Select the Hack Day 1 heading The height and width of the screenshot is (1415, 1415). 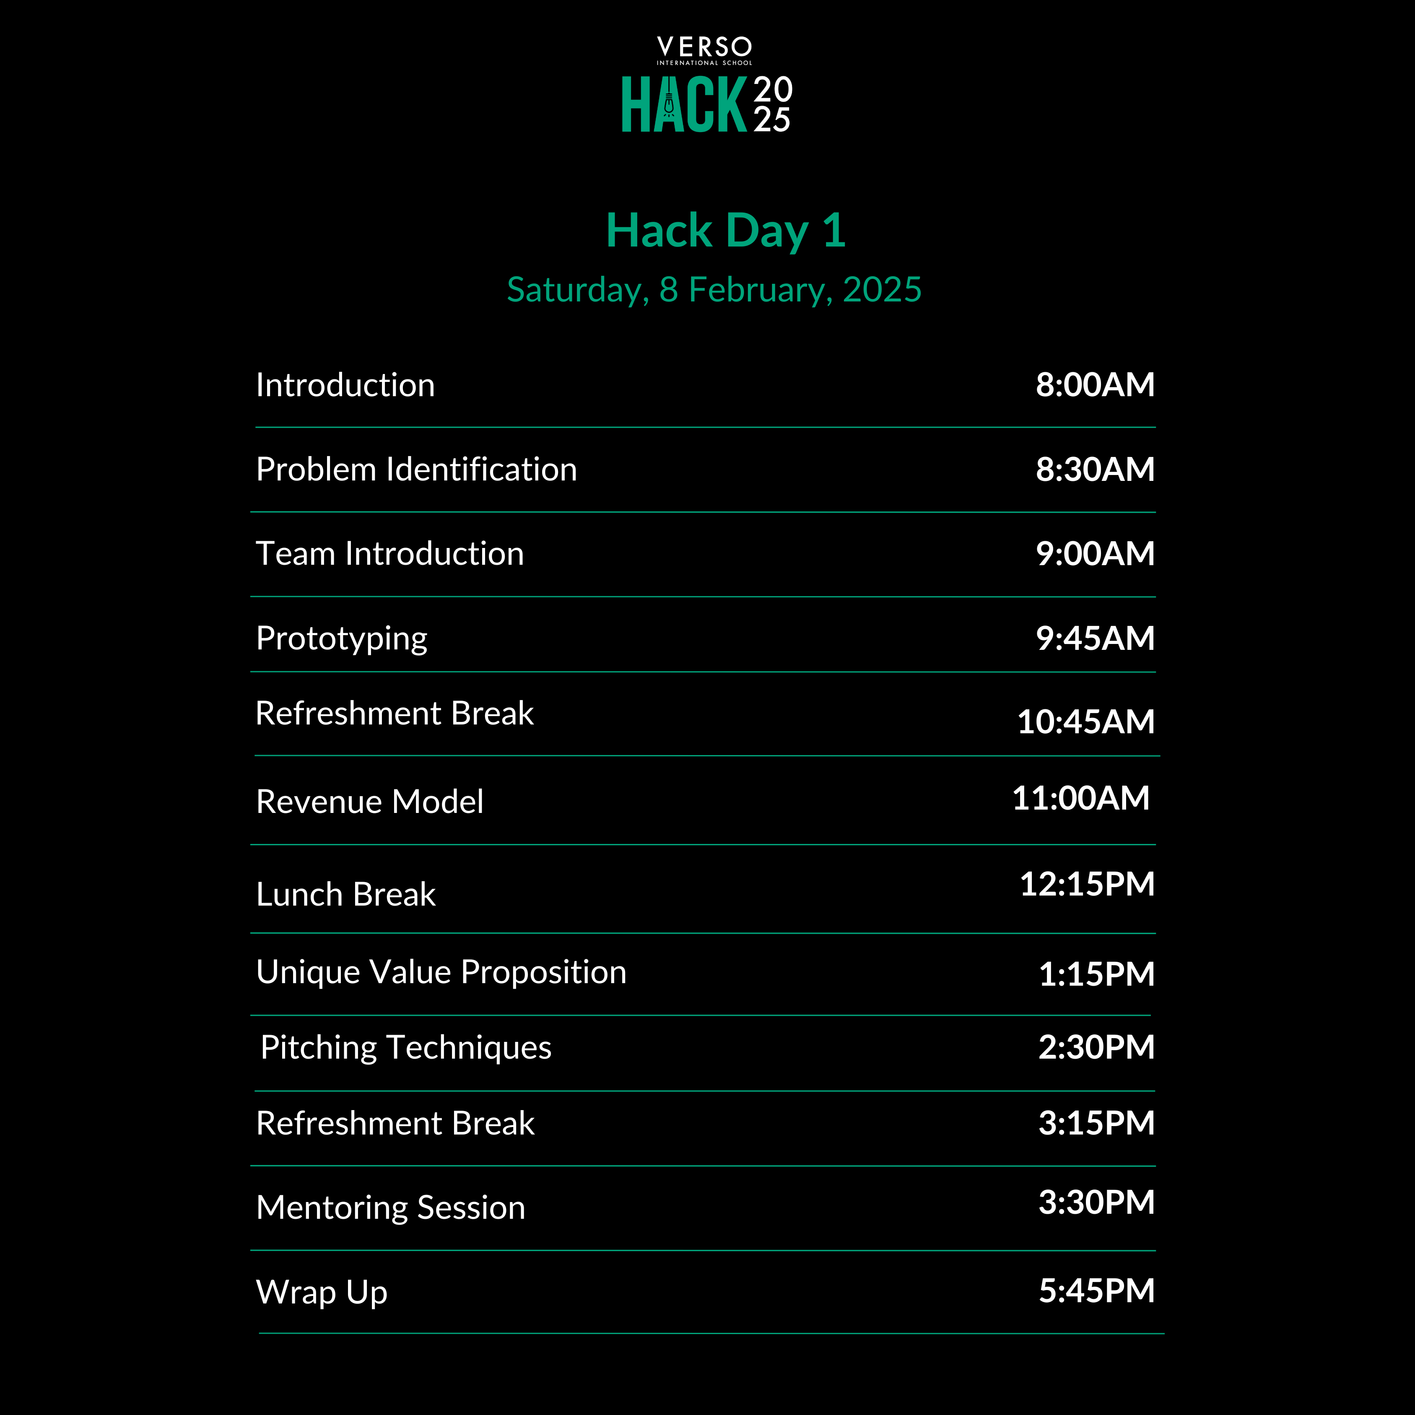click(726, 231)
